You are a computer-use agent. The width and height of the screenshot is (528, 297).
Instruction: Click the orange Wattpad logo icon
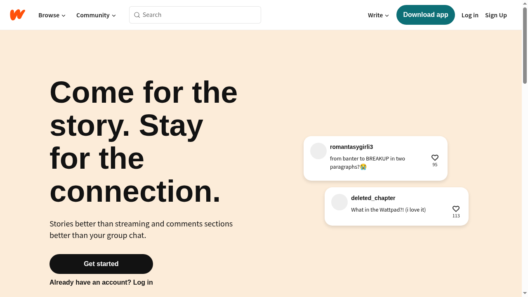click(x=17, y=14)
